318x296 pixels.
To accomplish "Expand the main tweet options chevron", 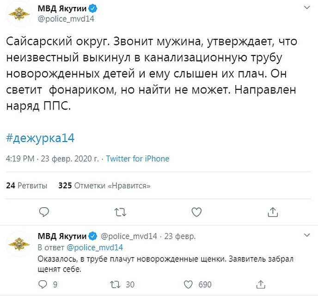I will coord(307,8).
